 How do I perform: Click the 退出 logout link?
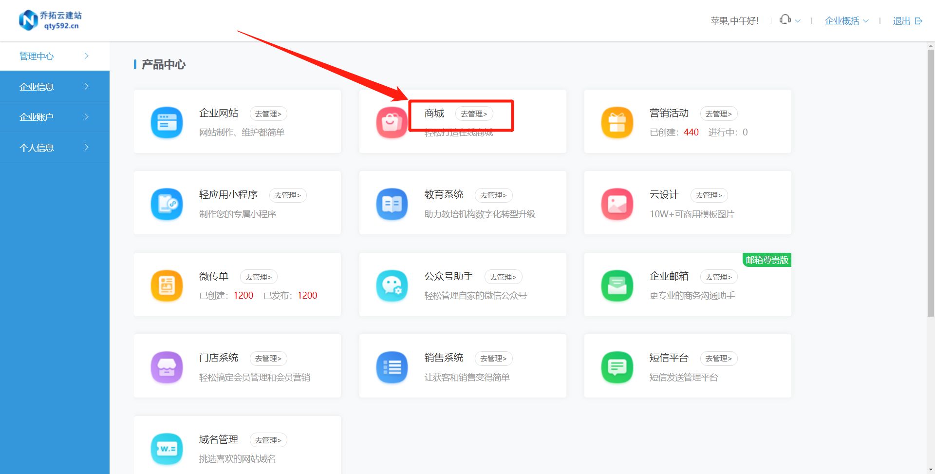click(x=902, y=20)
